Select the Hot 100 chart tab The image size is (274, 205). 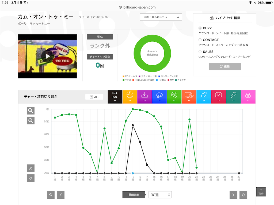[x=115, y=97]
